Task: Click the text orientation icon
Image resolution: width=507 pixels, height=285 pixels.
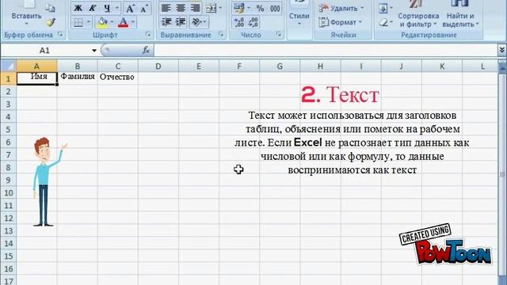Action: [196, 22]
